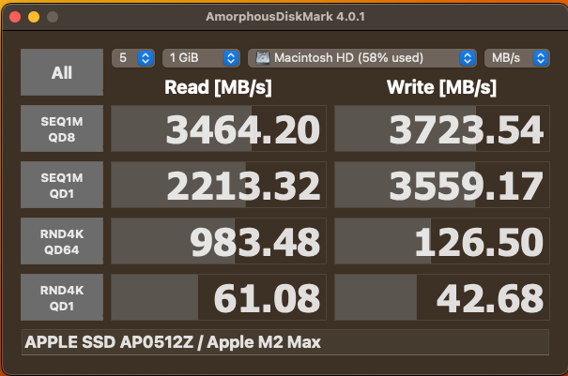Screen dimensions: 568x376
Task: Click the SEQ1M QD8 read result 3464.20
Action: pos(219,129)
